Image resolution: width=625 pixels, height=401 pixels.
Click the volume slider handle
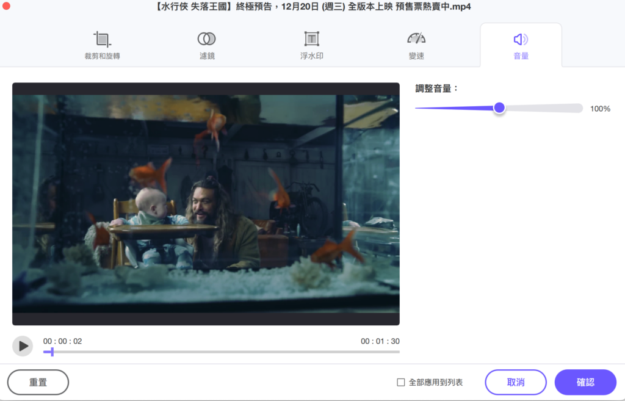pyautogui.click(x=499, y=107)
